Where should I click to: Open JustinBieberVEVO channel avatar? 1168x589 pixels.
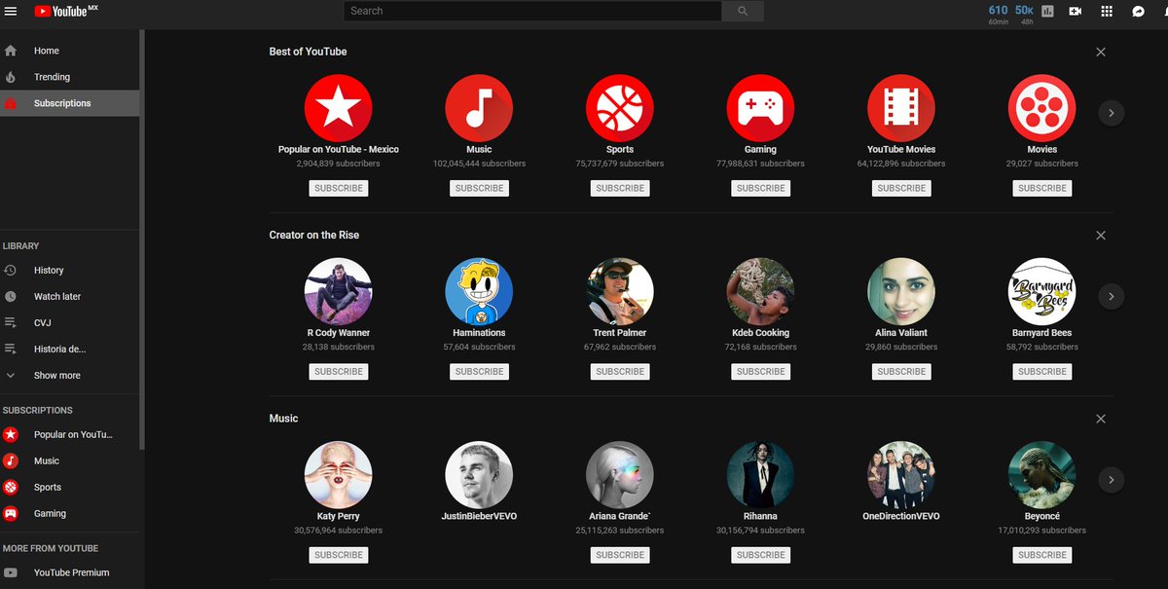point(479,474)
